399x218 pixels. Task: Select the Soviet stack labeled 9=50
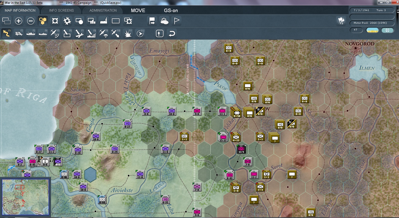coord(236,112)
